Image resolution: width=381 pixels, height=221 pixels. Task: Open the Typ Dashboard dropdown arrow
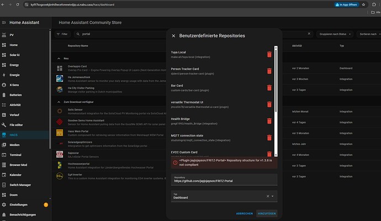click(273, 196)
